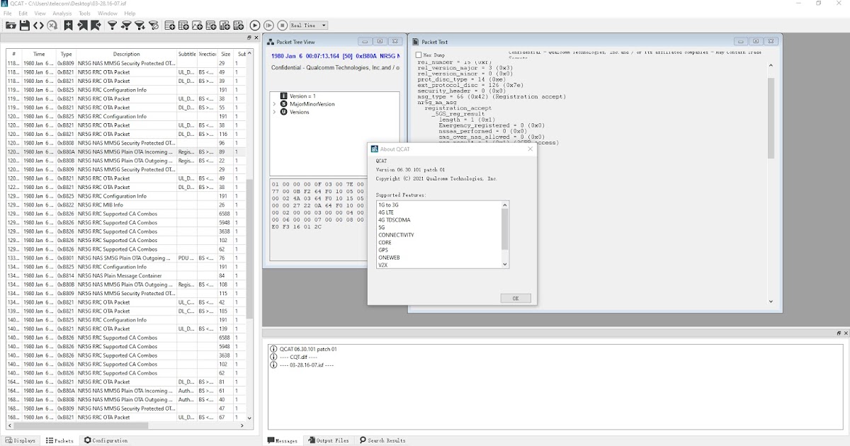Float the packet list panel via its undock icon
Viewport: 850px width, 446px height.
click(249, 38)
